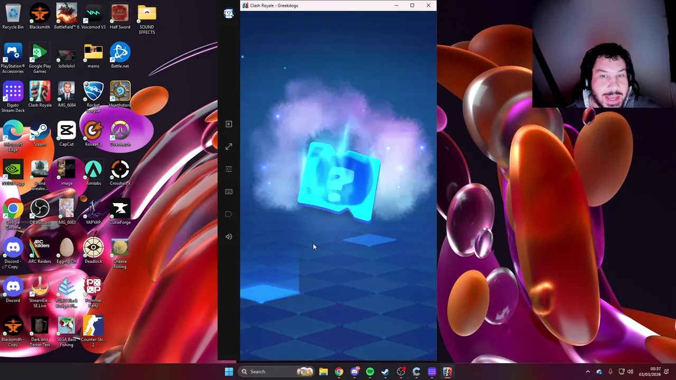Image resolution: width=676 pixels, height=380 pixels.
Task: Open the SOUND EFFECTS folder
Action: click(147, 20)
